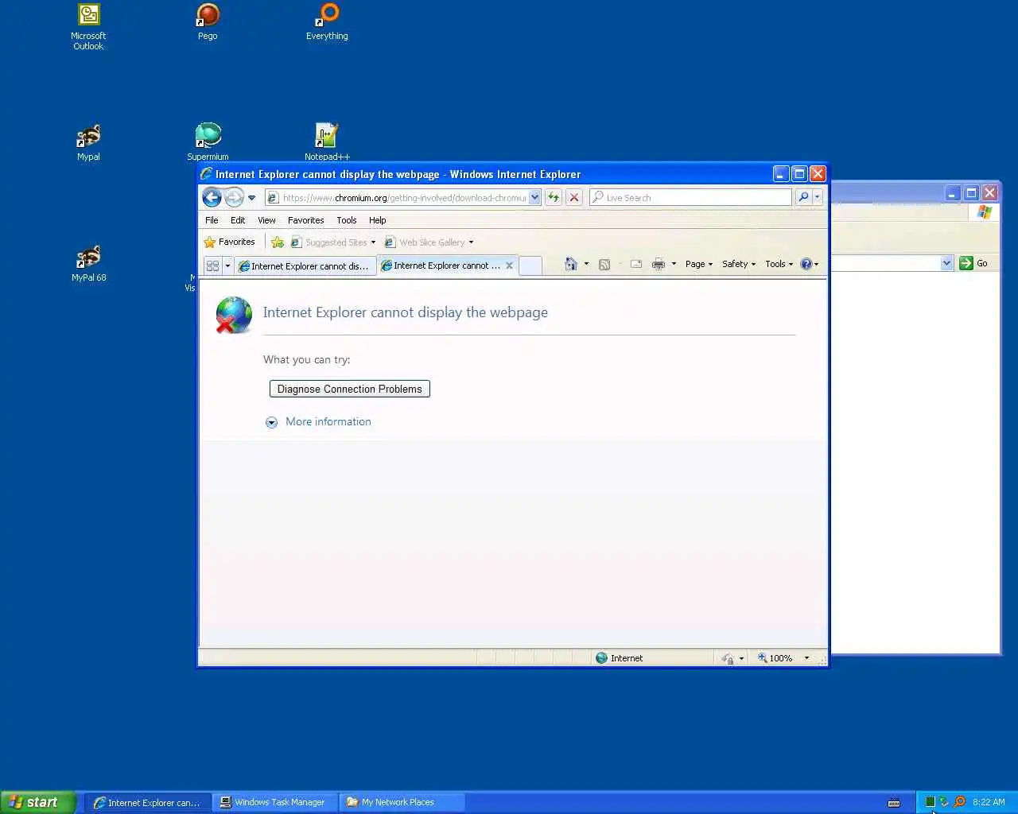
Task: Expand the address dropdown in the background window
Action: click(x=946, y=263)
